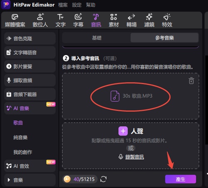Open the 媒體檔案 media panel
The height and width of the screenshot is (188, 208).
[x=15, y=20]
